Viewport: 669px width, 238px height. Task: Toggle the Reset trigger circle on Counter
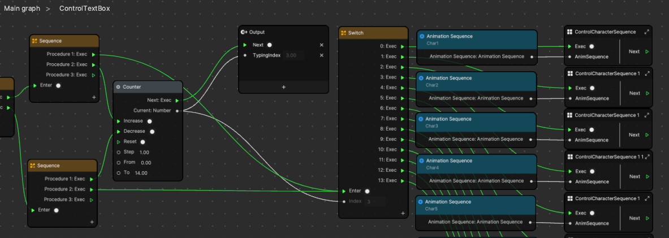(x=143, y=142)
